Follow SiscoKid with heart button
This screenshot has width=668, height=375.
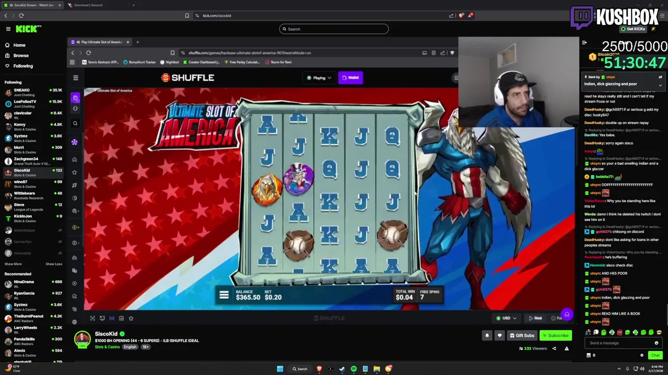pyautogui.click(x=499, y=335)
